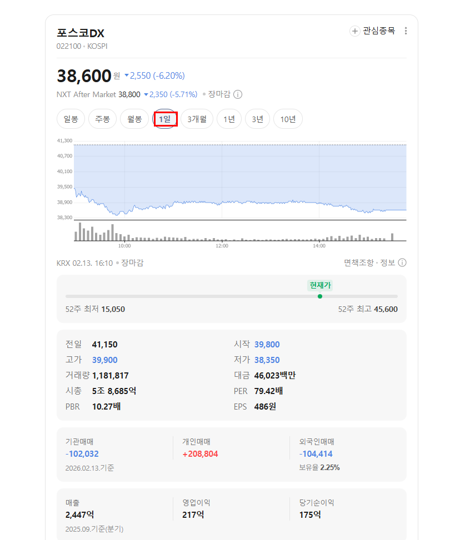This screenshot has width=450, height=540.
Task: Click the 52주 최고 45,600 value
Action: 386,309
